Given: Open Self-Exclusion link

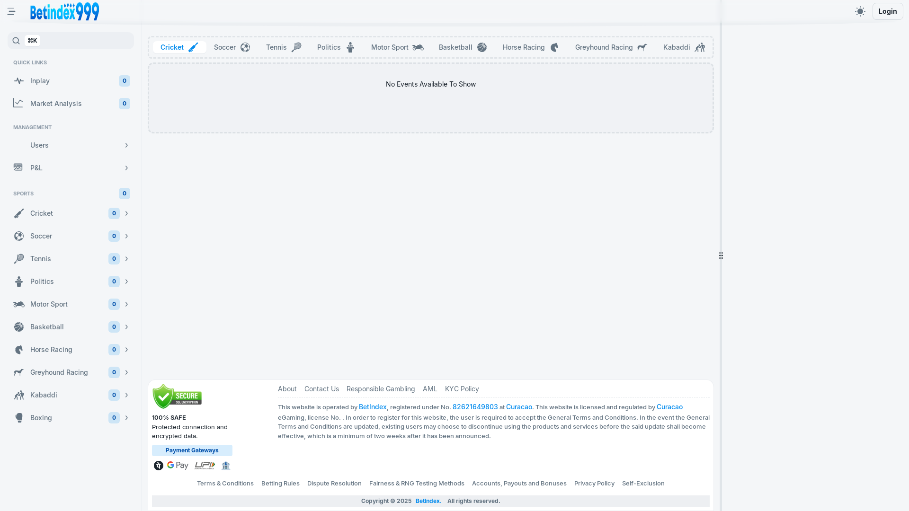Looking at the screenshot, I should [x=643, y=484].
